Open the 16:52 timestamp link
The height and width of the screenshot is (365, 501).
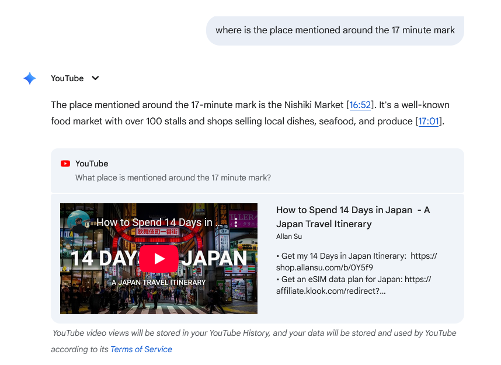point(360,105)
